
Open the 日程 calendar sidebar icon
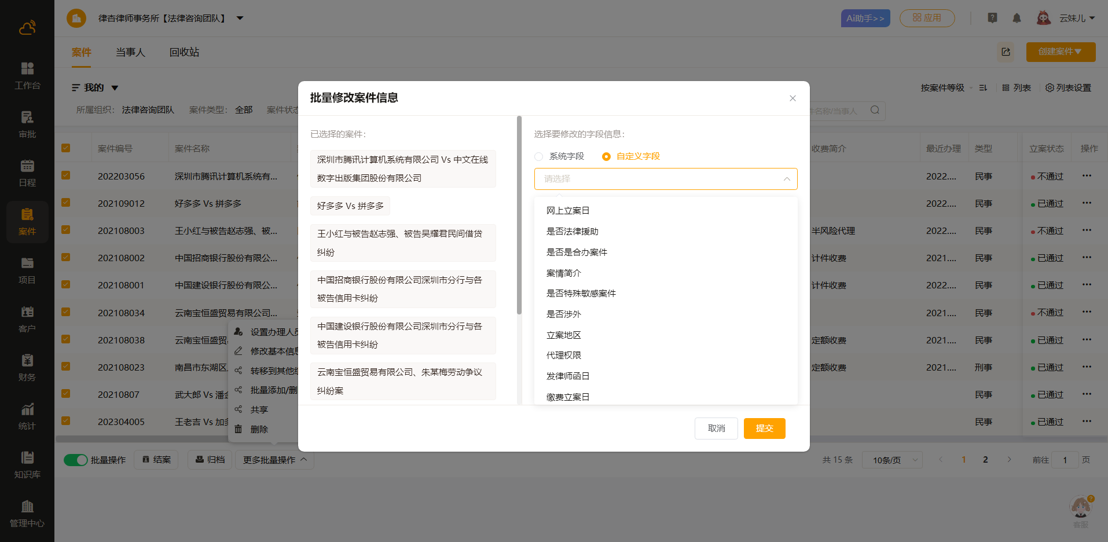click(27, 173)
